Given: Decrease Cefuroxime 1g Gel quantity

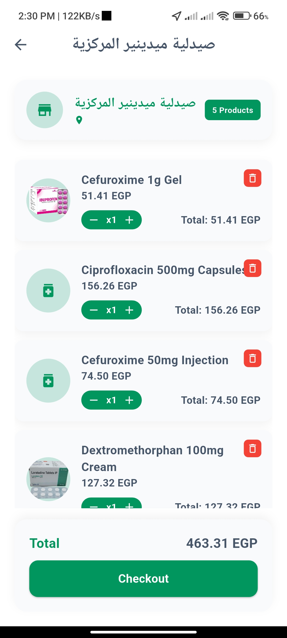Looking at the screenshot, I should pyautogui.click(x=94, y=220).
